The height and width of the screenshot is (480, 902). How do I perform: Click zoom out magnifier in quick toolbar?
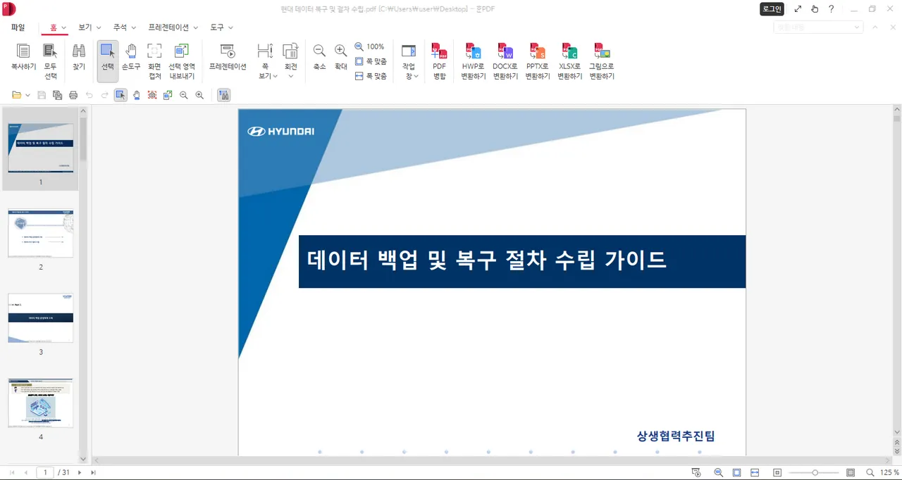184,95
